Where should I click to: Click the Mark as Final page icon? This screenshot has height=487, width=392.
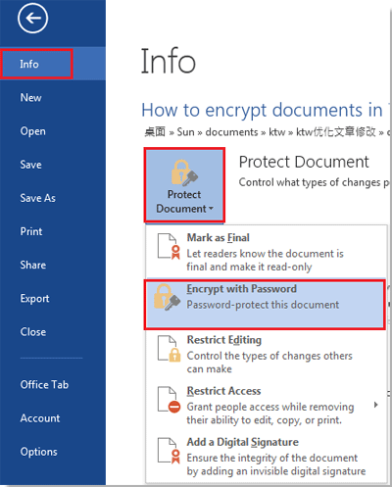[x=169, y=246]
